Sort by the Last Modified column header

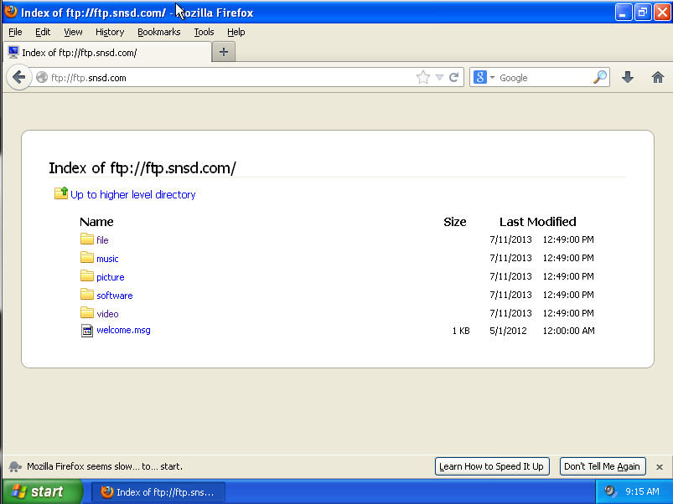click(x=537, y=222)
